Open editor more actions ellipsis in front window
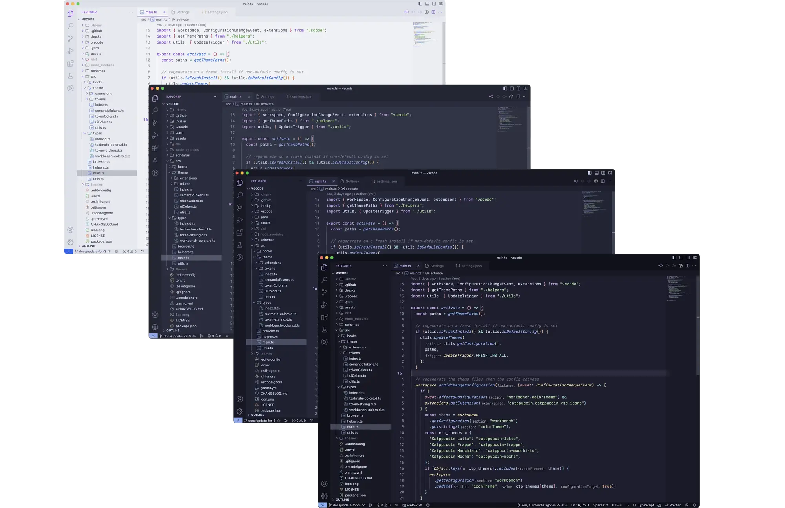This screenshot has height=508, width=785. click(x=694, y=266)
